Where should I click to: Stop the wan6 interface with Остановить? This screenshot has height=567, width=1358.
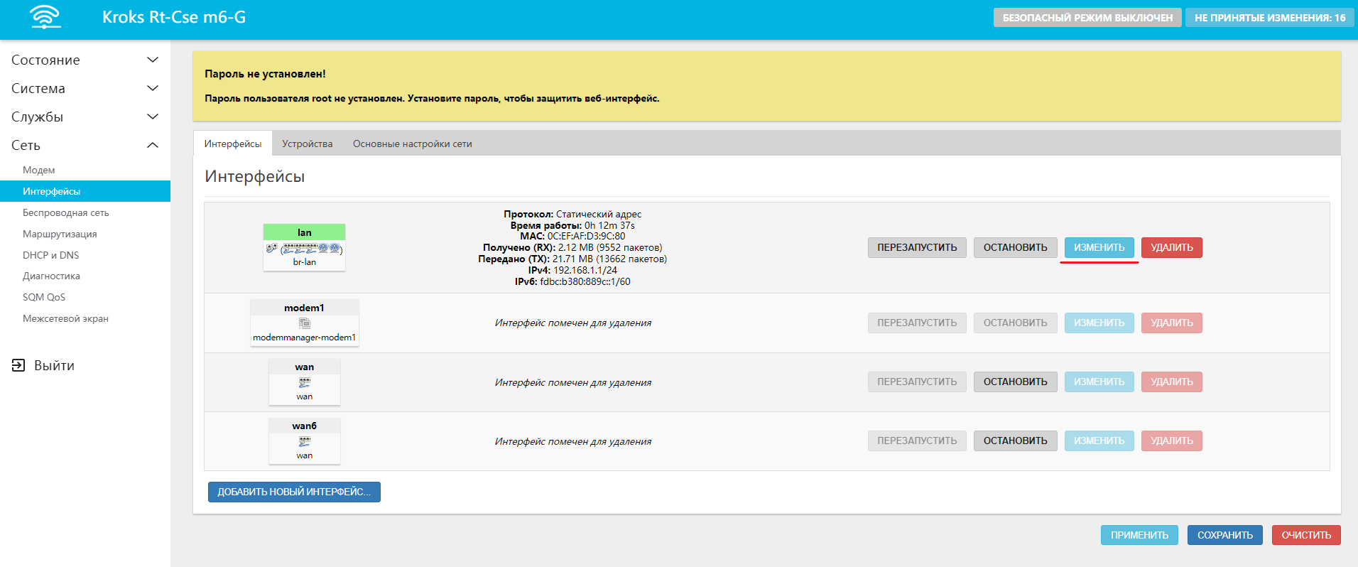pyautogui.click(x=1015, y=441)
